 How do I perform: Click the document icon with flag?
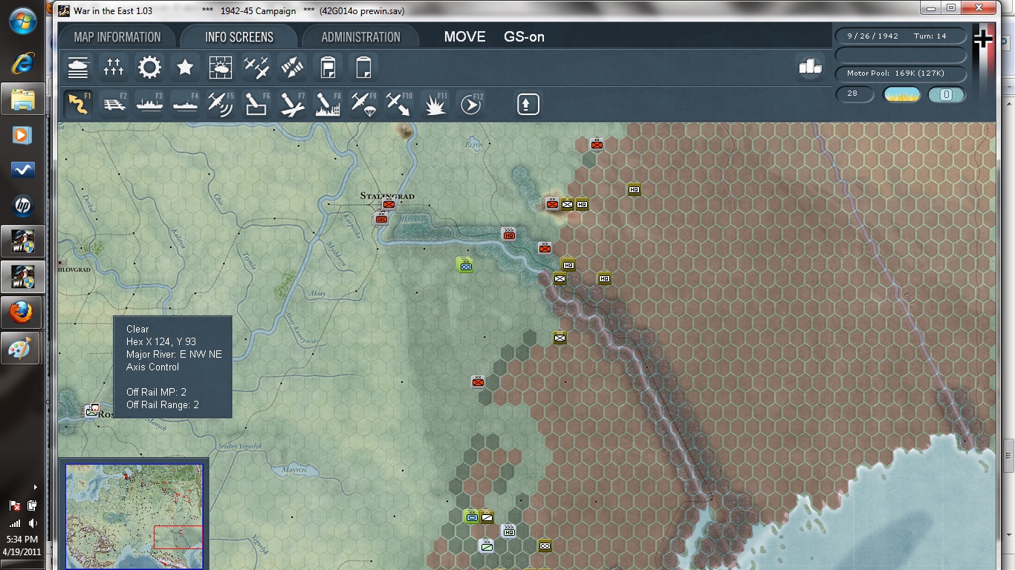[x=328, y=68]
